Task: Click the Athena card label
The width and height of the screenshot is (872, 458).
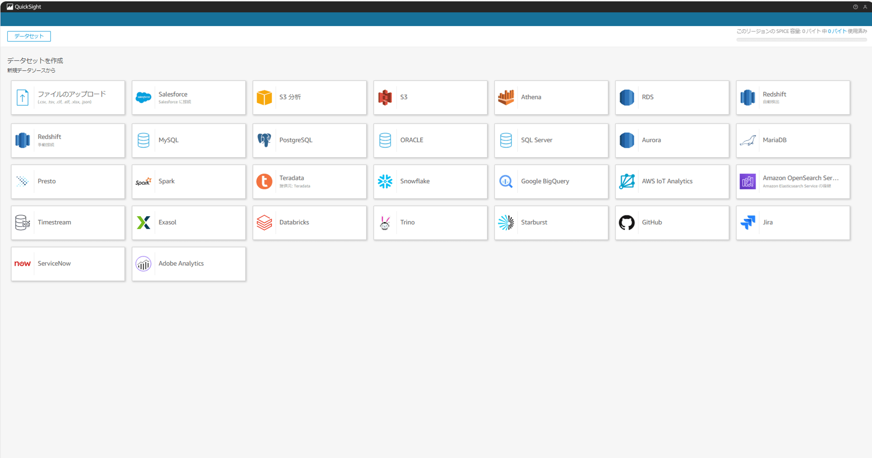Action: tap(531, 97)
